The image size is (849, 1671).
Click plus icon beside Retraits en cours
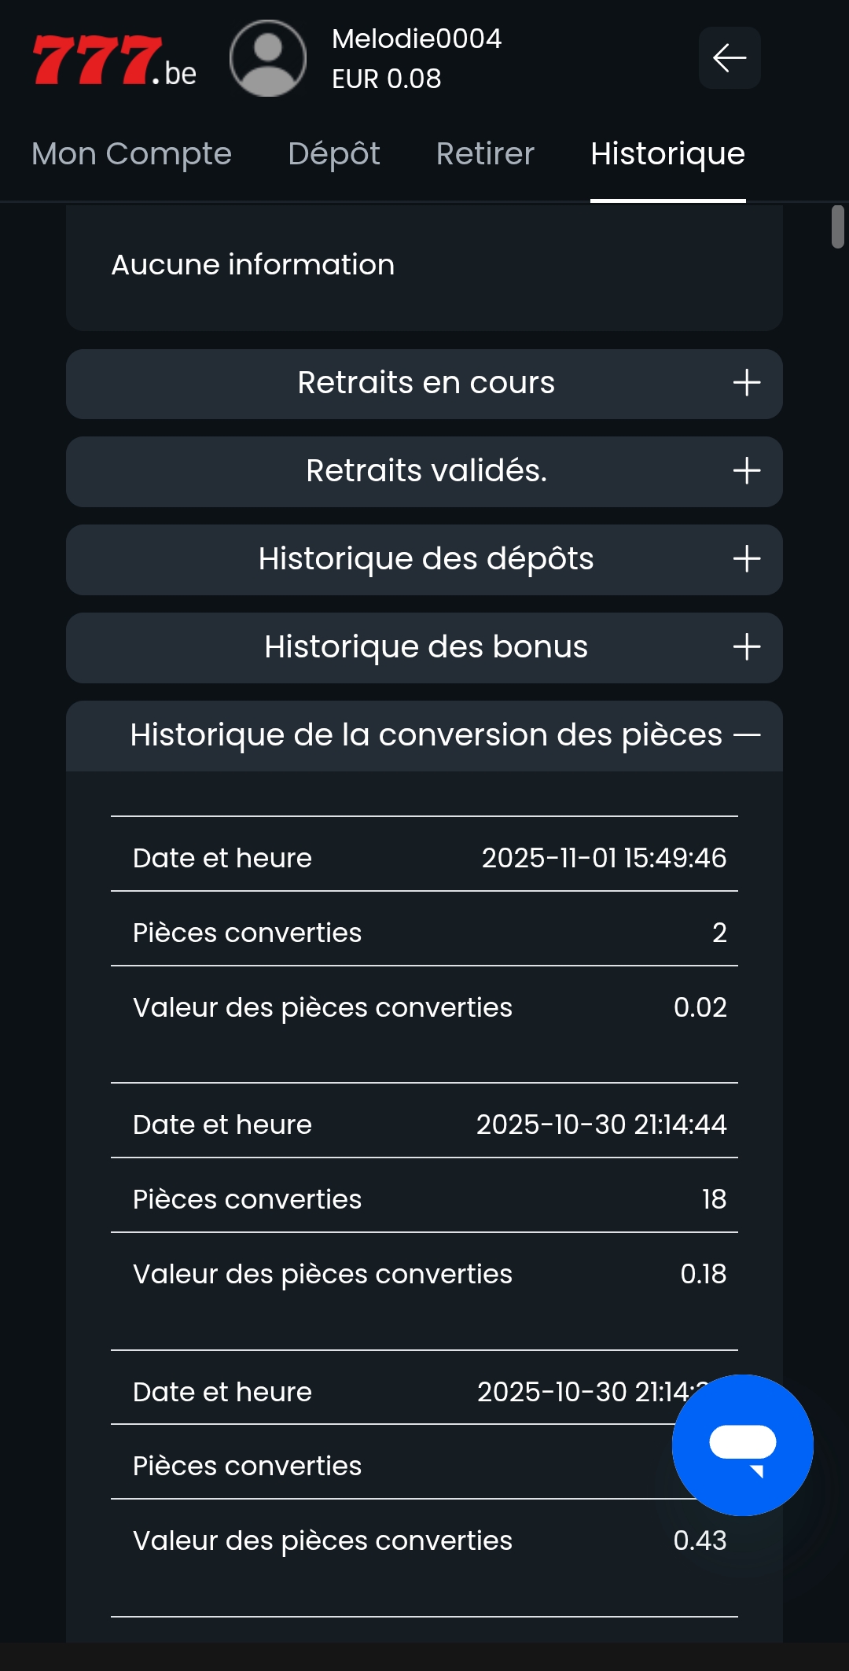[746, 383]
